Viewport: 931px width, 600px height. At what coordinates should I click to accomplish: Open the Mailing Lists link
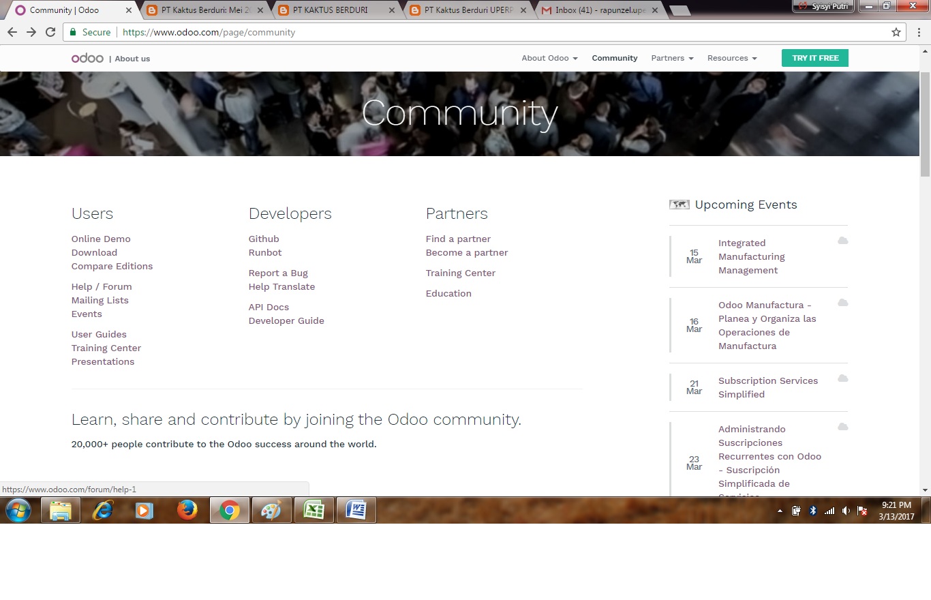pos(100,300)
